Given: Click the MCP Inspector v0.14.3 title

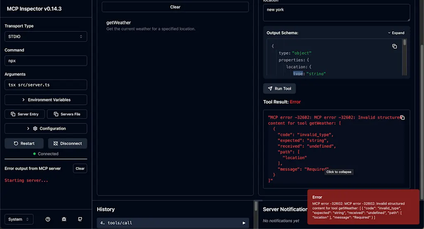Looking at the screenshot, I should [34, 9].
